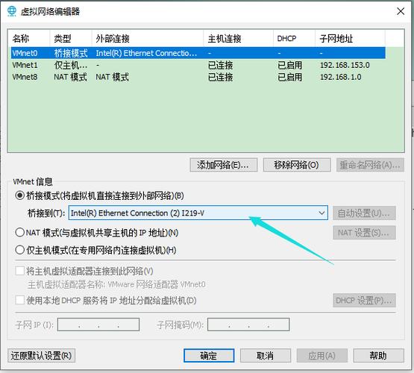Select the VMnet8 row
Screen dimensions: 414x373
pos(198,77)
